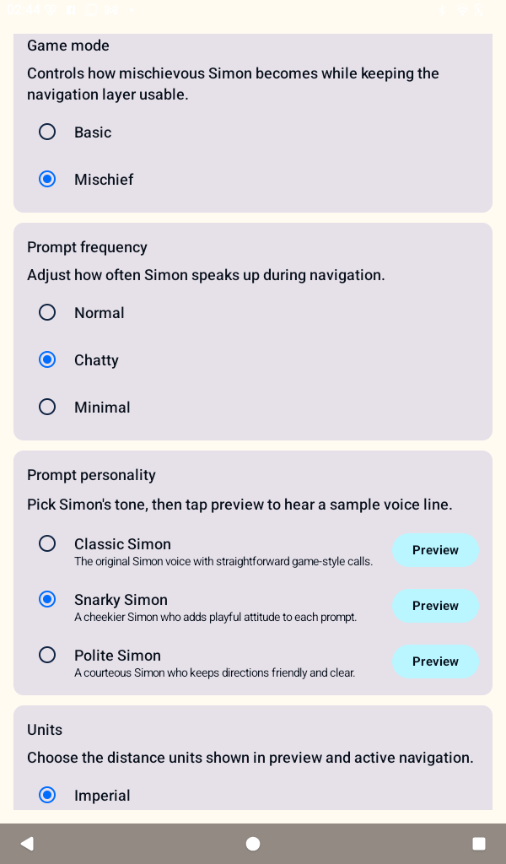Tap the Wi-Fi status icon
This screenshot has width=506, height=864.
coord(461,10)
